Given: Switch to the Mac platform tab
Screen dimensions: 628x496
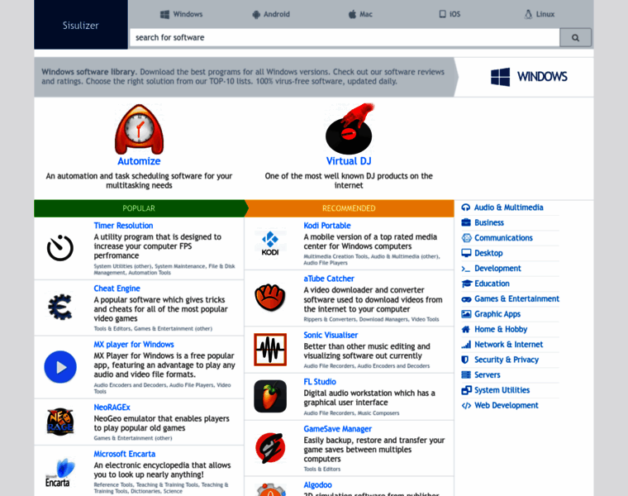Looking at the screenshot, I should 360,14.
